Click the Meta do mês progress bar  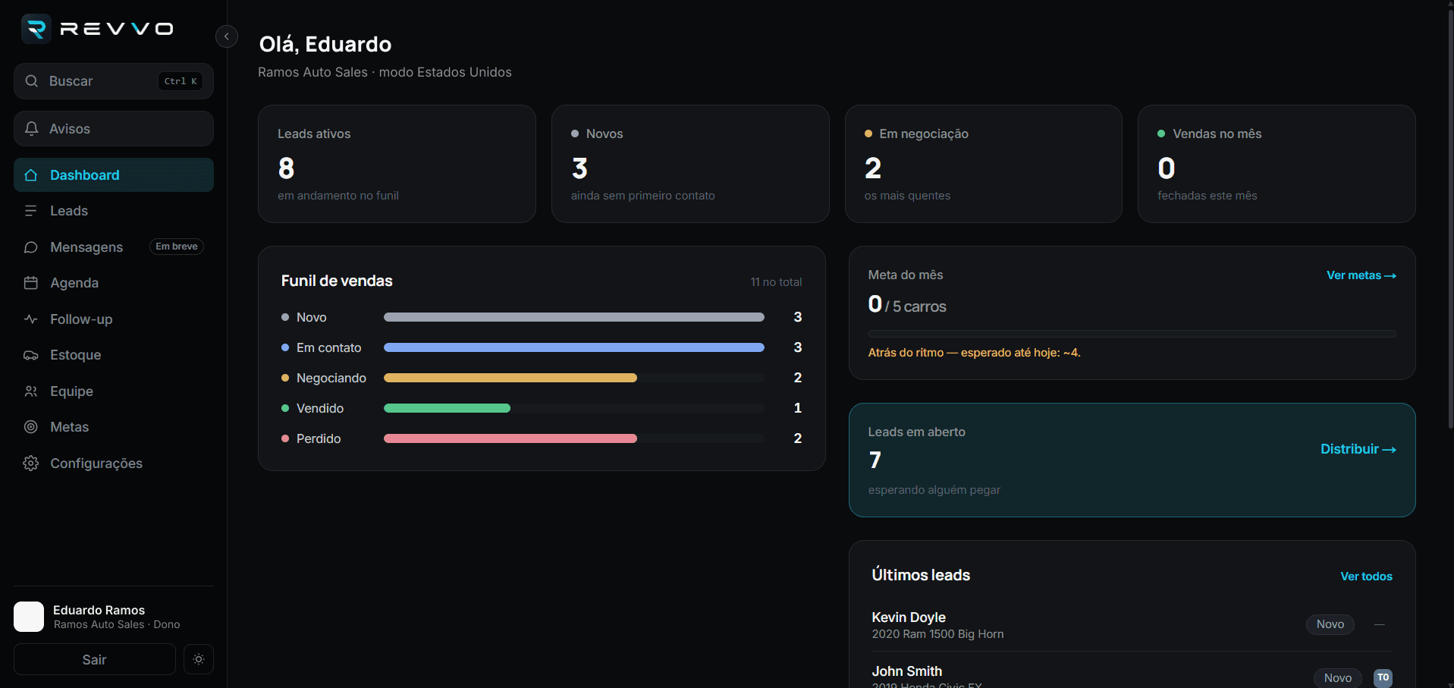point(1132,334)
